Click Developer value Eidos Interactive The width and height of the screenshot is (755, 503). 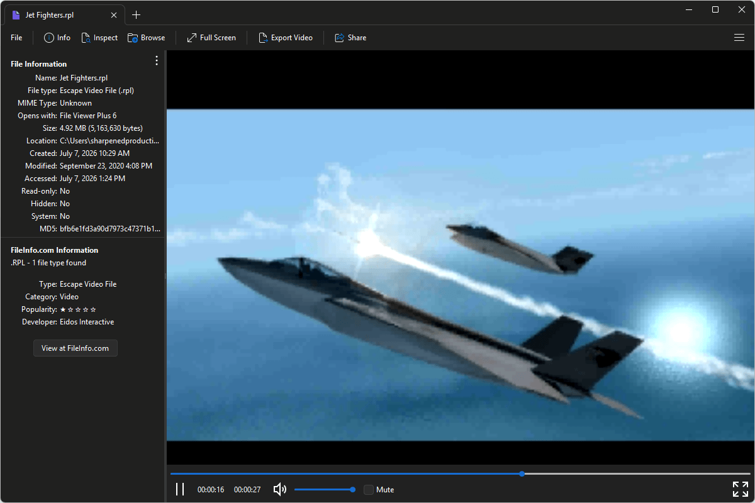point(87,322)
